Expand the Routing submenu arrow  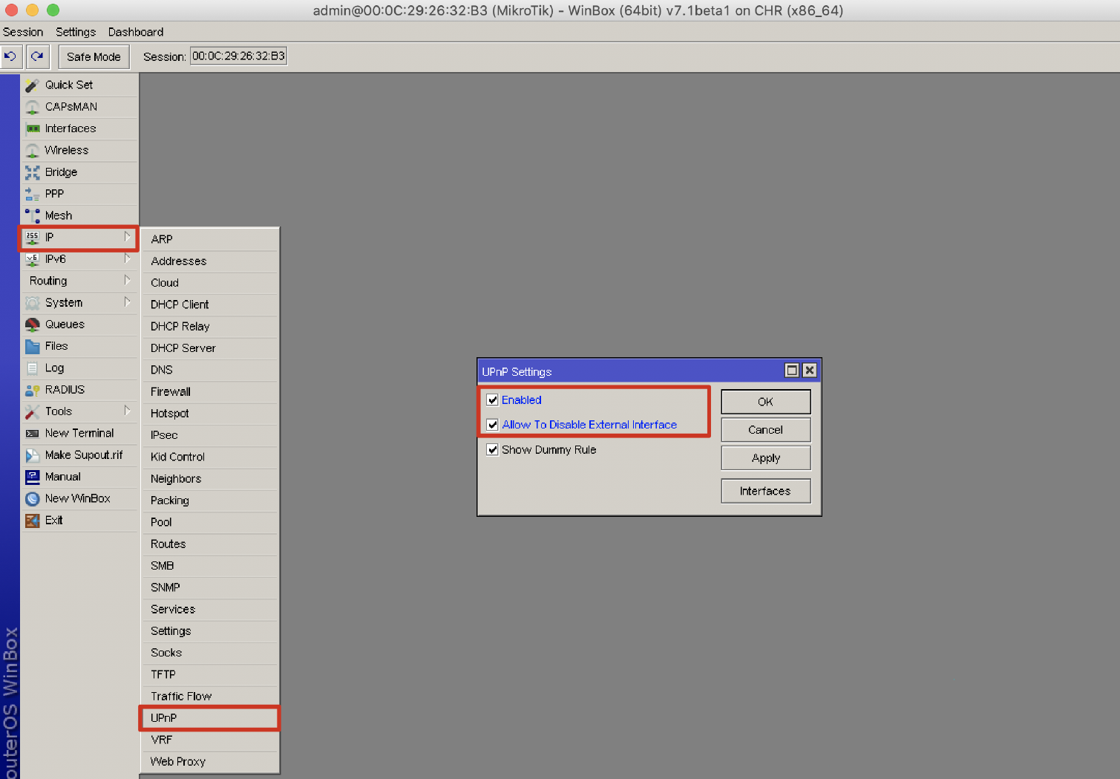click(x=127, y=280)
